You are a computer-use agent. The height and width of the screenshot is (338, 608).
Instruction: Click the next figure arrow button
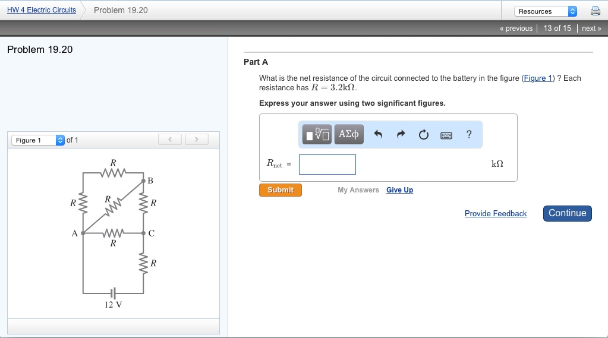point(197,139)
